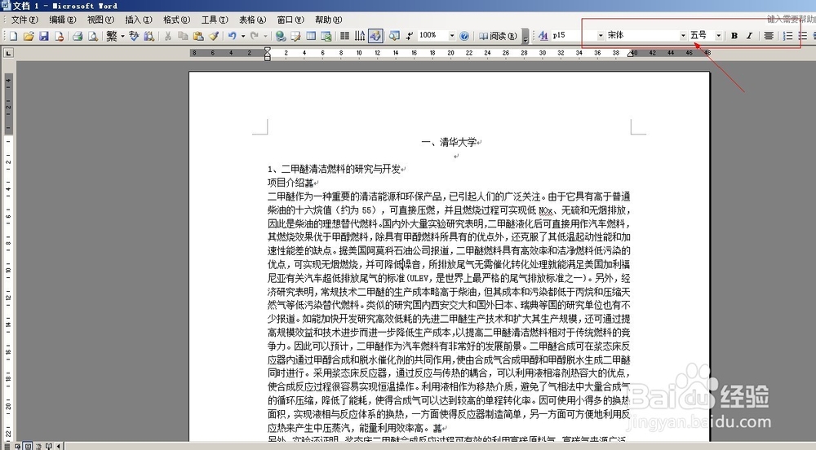The image size is (816, 450).
Task: Click the Copy icon
Action: 183,36
